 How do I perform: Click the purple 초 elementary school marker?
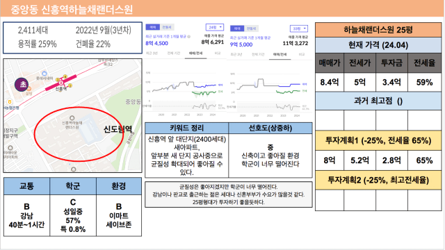22,85
